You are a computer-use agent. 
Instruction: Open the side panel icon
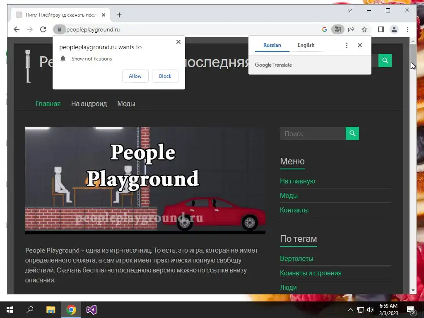pyautogui.click(x=381, y=29)
